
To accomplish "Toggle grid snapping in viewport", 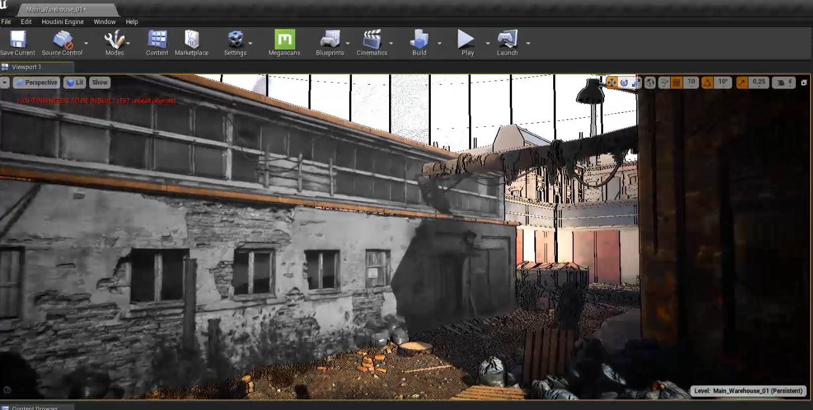I will click(x=676, y=83).
